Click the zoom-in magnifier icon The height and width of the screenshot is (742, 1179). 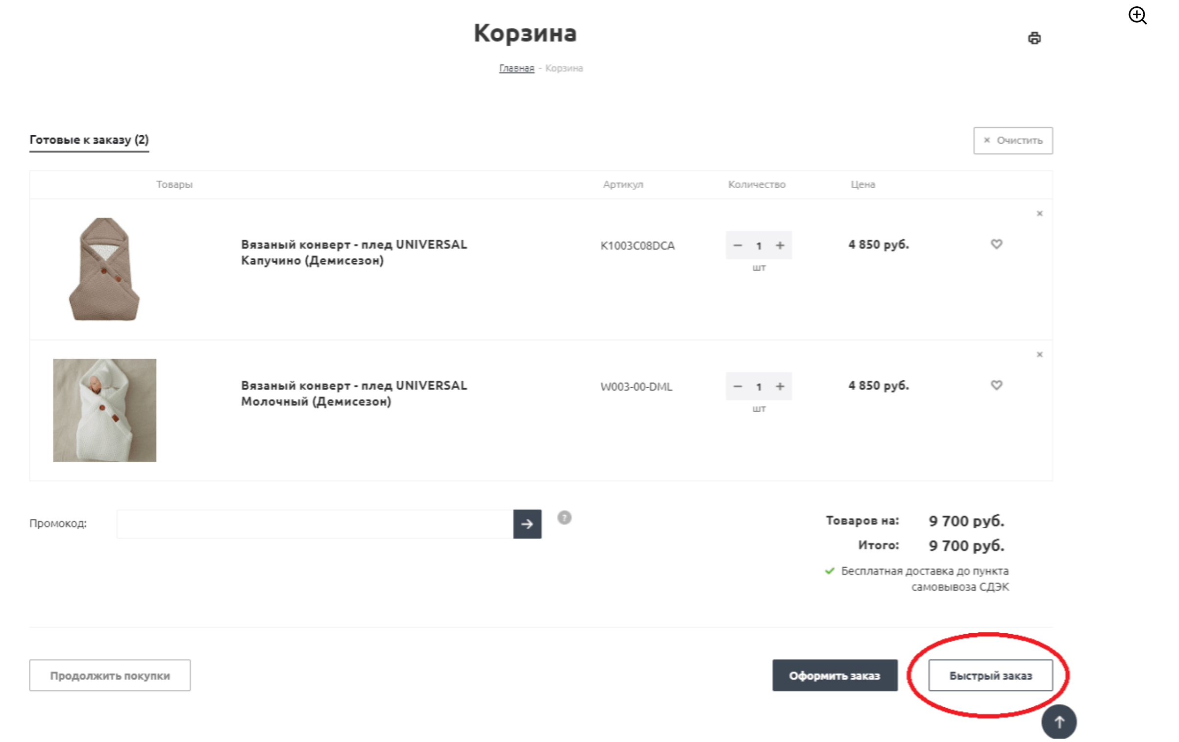click(x=1137, y=16)
